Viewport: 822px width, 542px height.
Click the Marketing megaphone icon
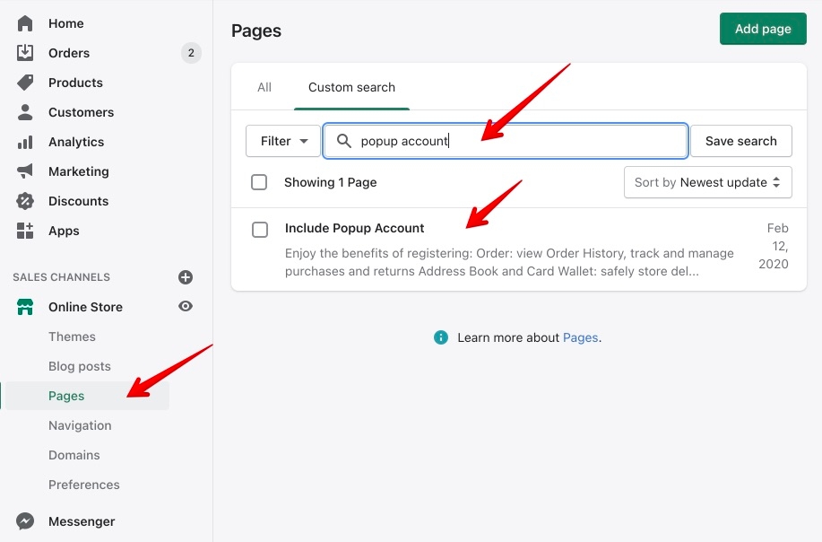(x=25, y=171)
